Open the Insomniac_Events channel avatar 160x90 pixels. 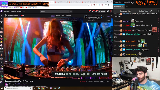click(x=6, y=15)
